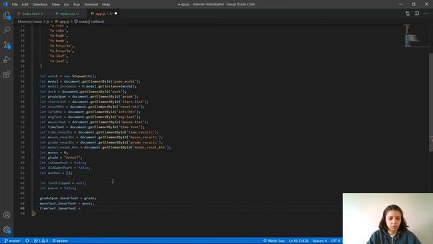Open the Search view in activity bar
The width and height of the screenshot is (433, 244).
(x=7, y=30)
